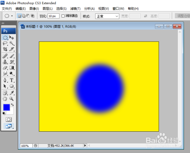Select the Move tool

[x=12, y=38]
